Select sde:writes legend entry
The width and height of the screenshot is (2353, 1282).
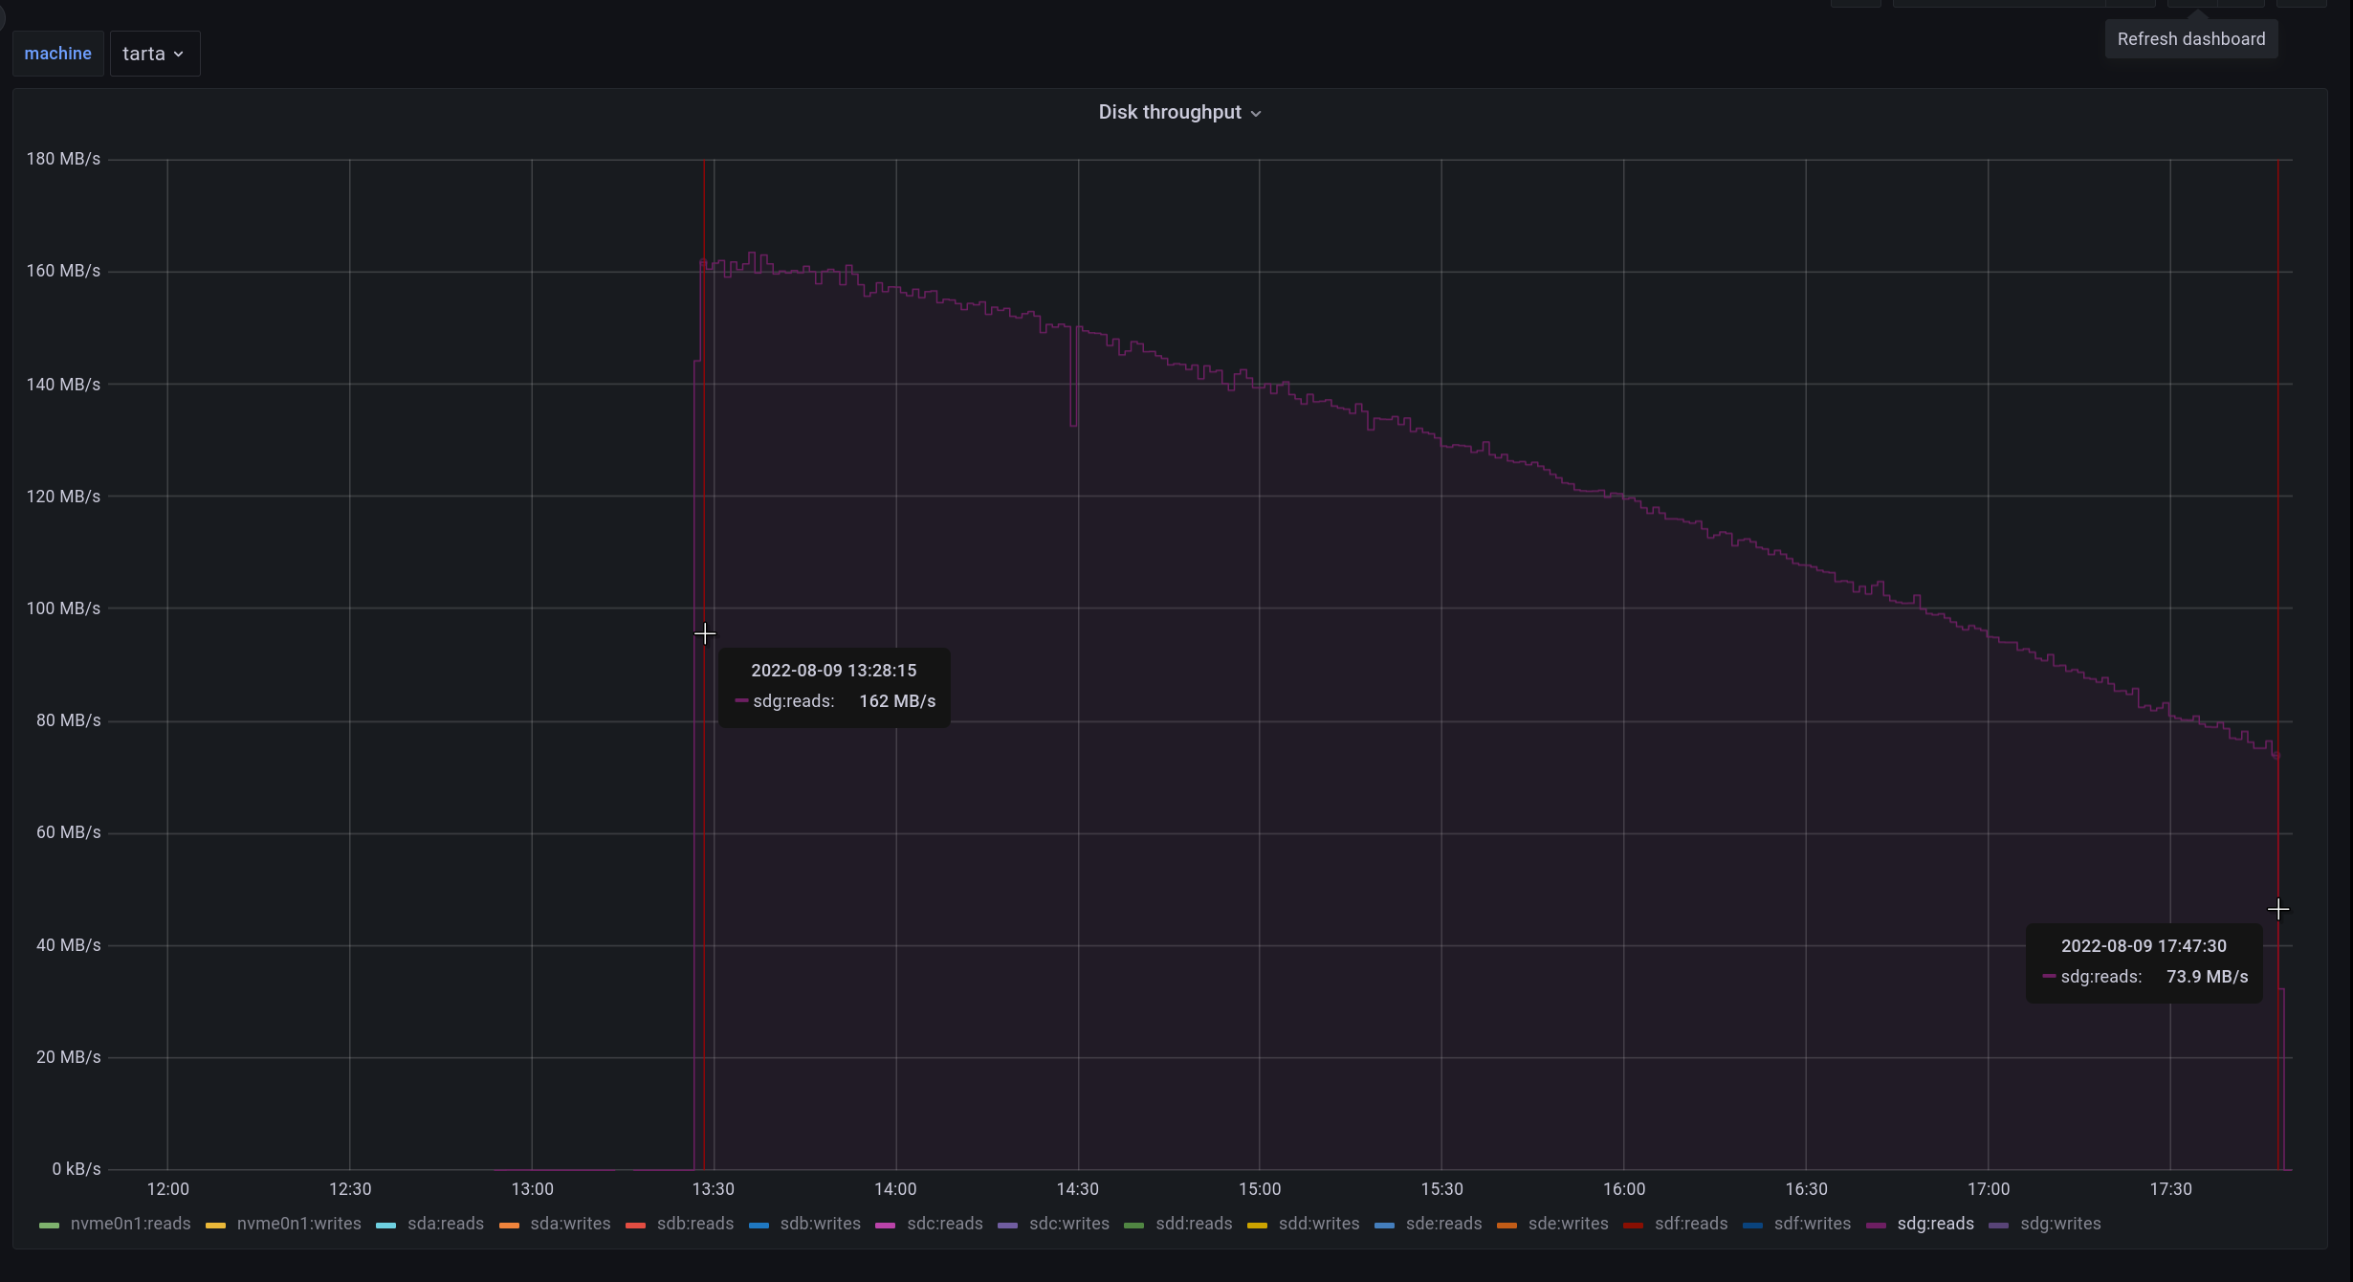[1568, 1224]
